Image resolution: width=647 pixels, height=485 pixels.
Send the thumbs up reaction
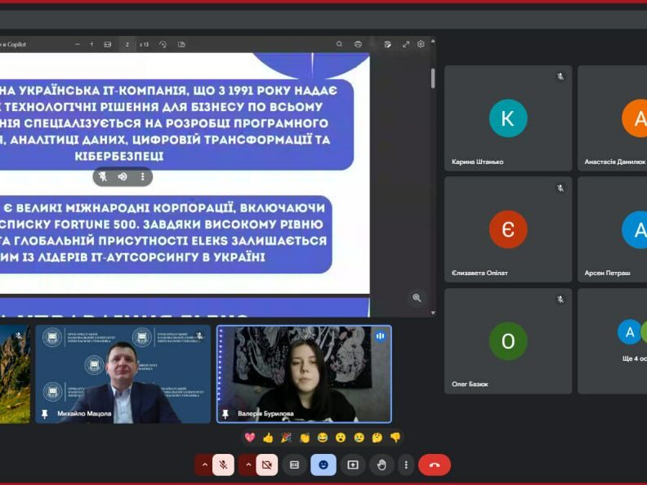pos(268,437)
